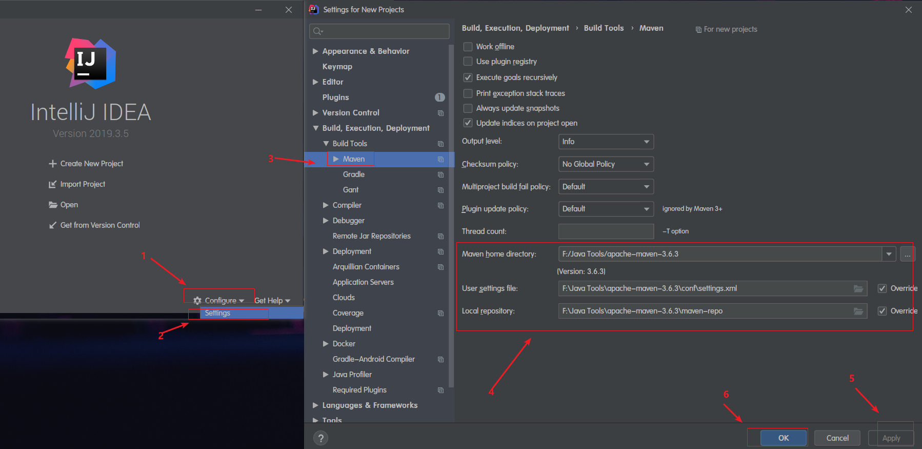The width and height of the screenshot is (922, 449).
Task: Enable Use plugin registry checkbox
Action: pos(468,62)
